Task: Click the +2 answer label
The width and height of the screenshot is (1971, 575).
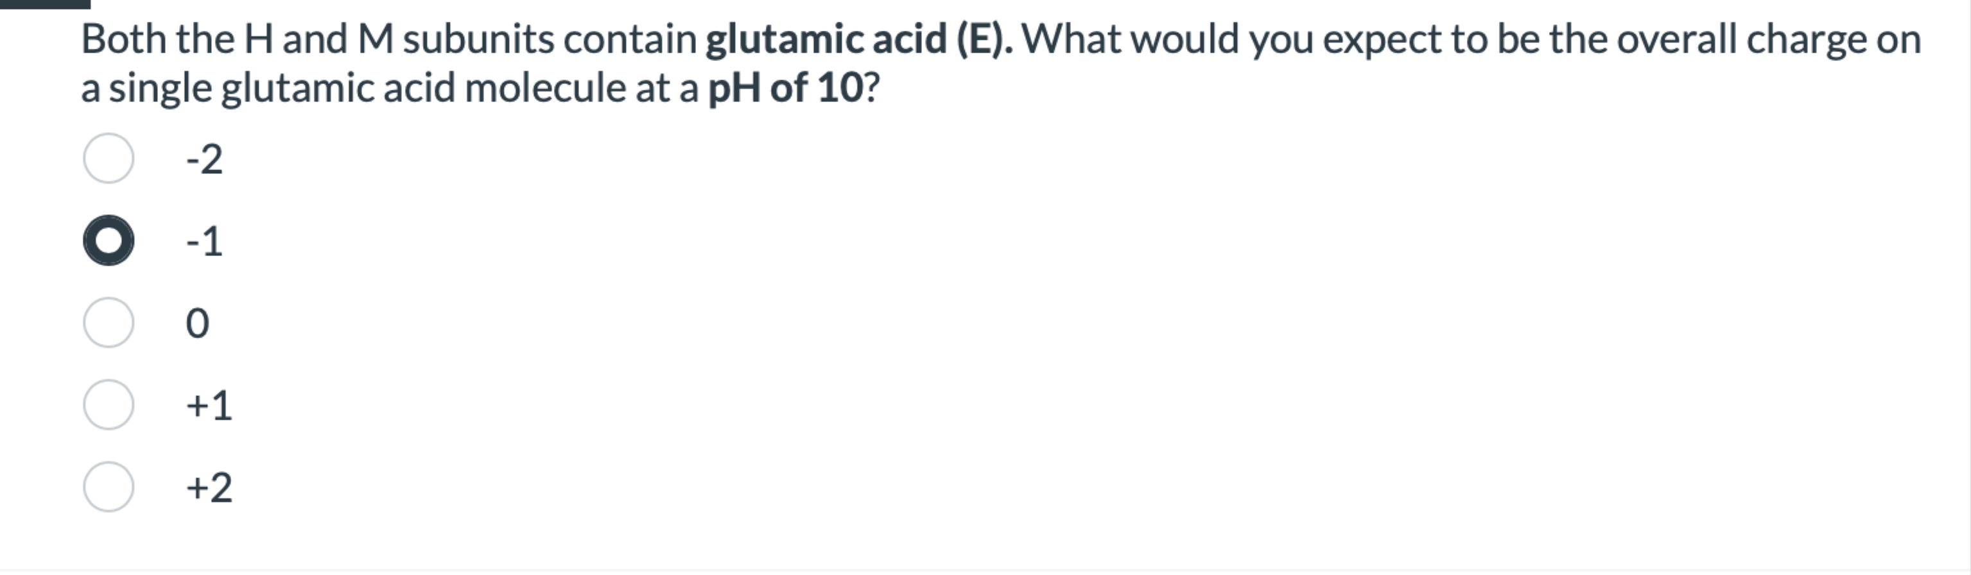Action: [x=207, y=488]
